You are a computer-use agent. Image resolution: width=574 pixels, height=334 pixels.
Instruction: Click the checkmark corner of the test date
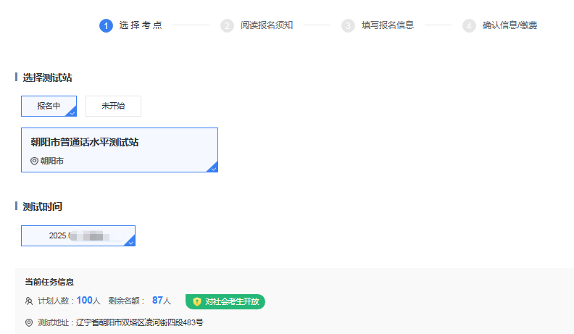[130, 242]
